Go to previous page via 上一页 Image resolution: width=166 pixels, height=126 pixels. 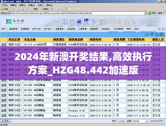point(149,35)
